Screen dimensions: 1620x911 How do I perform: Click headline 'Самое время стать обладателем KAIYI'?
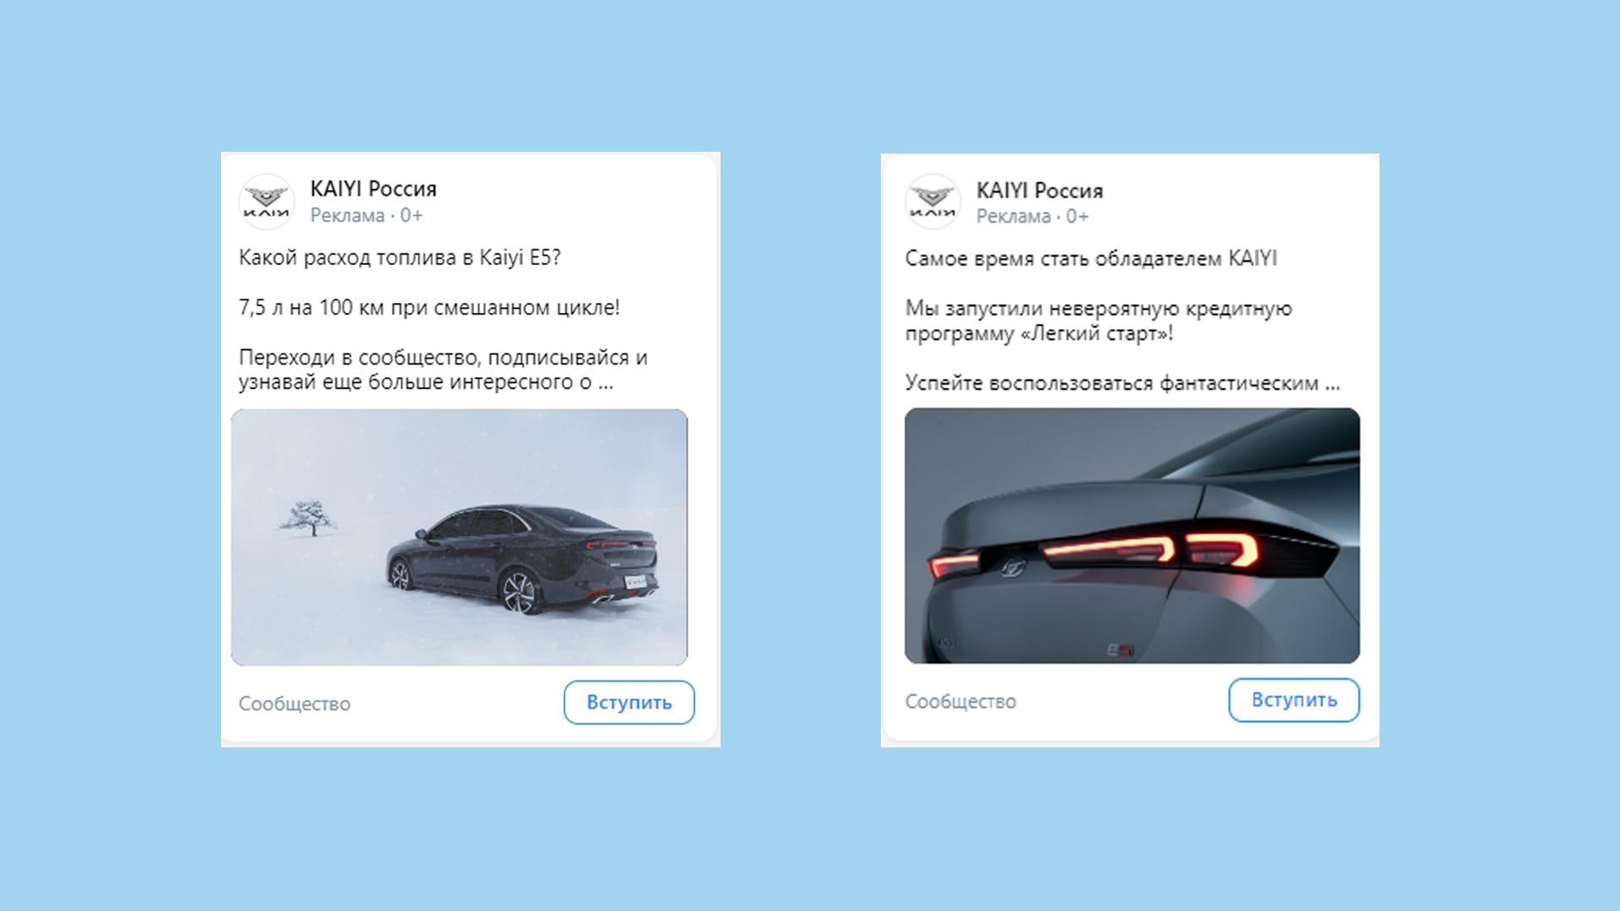1091,259
